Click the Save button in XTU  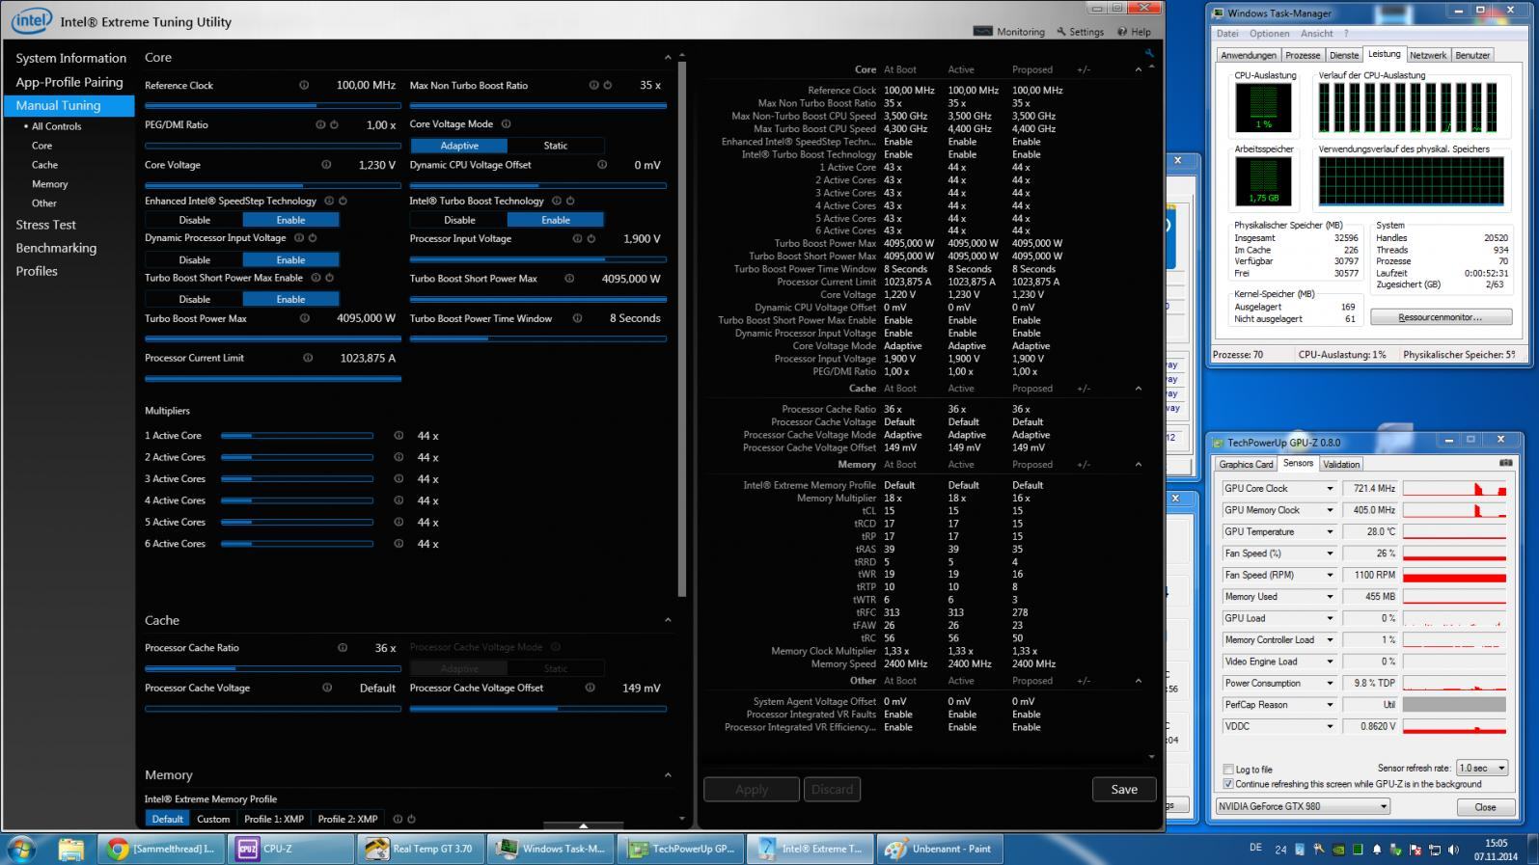click(1124, 789)
